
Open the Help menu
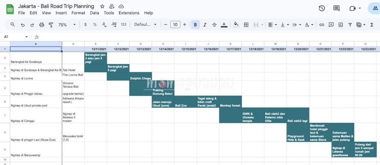coord(148,13)
